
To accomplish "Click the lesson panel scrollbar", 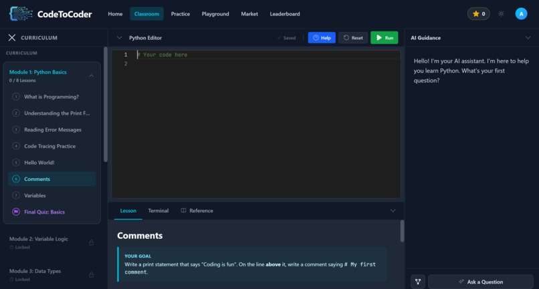I will pyautogui.click(x=402, y=231).
